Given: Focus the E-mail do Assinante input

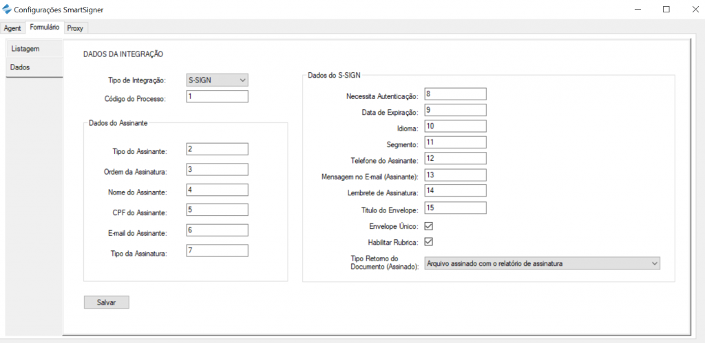Looking at the screenshot, I should click(217, 230).
